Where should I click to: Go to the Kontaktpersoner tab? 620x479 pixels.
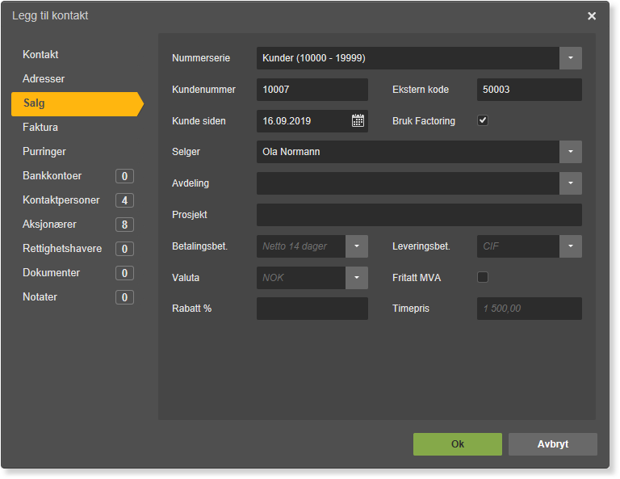point(61,200)
